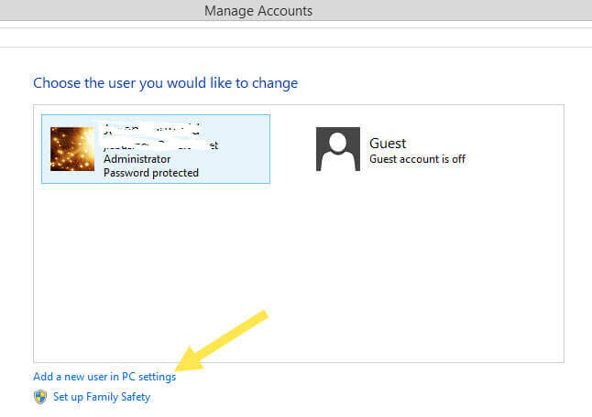This screenshot has height=417, width=592.
Task: Click the Guest account silhouette icon
Action: (338, 149)
